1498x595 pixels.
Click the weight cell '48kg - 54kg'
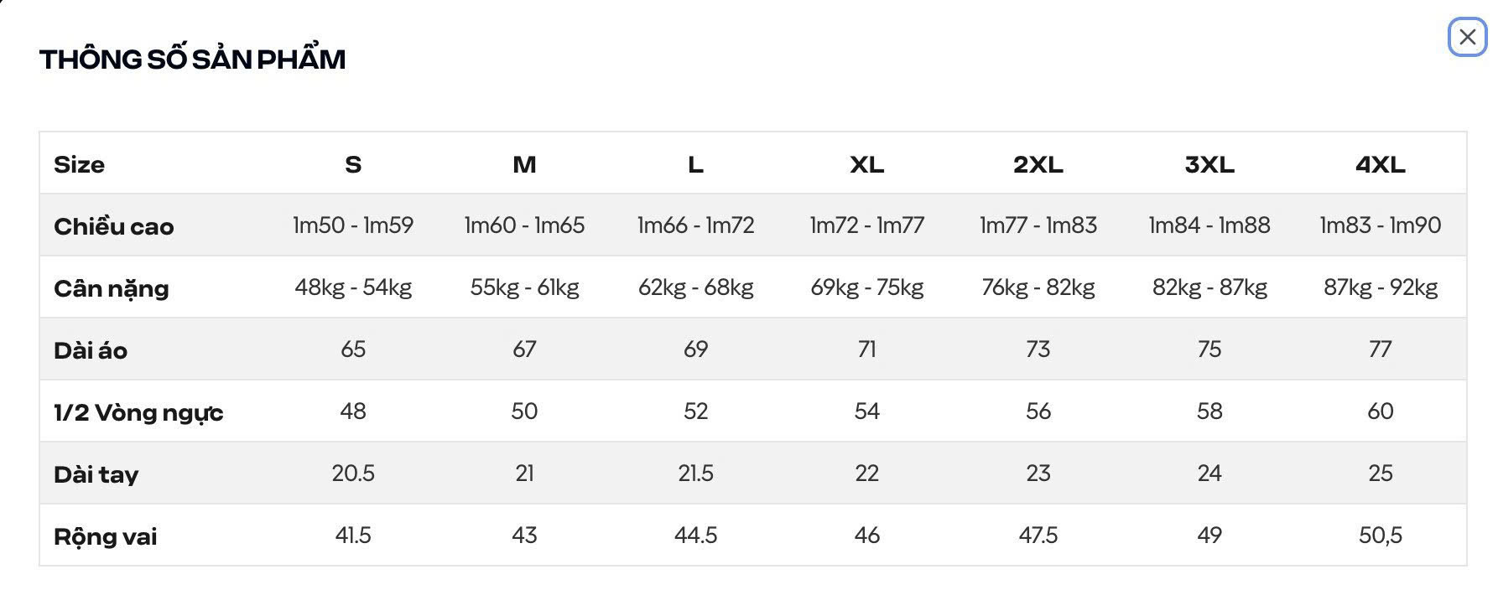click(353, 287)
